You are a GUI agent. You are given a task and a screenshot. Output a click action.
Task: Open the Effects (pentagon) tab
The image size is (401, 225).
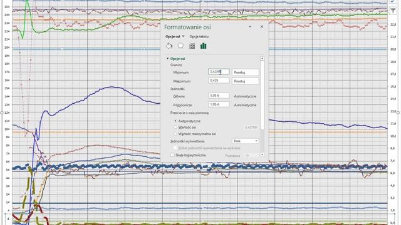click(180, 46)
